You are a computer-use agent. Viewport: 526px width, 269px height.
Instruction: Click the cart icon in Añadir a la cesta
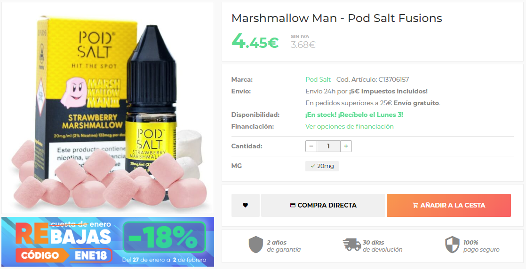[415, 206]
